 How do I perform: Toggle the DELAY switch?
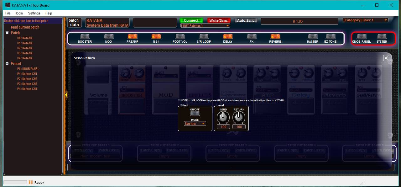(228, 37)
